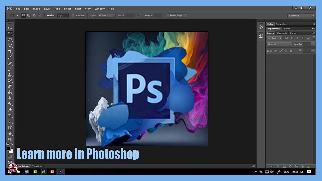Select the Dodge tool
322x181 pixels.
(x=10, y=104)
